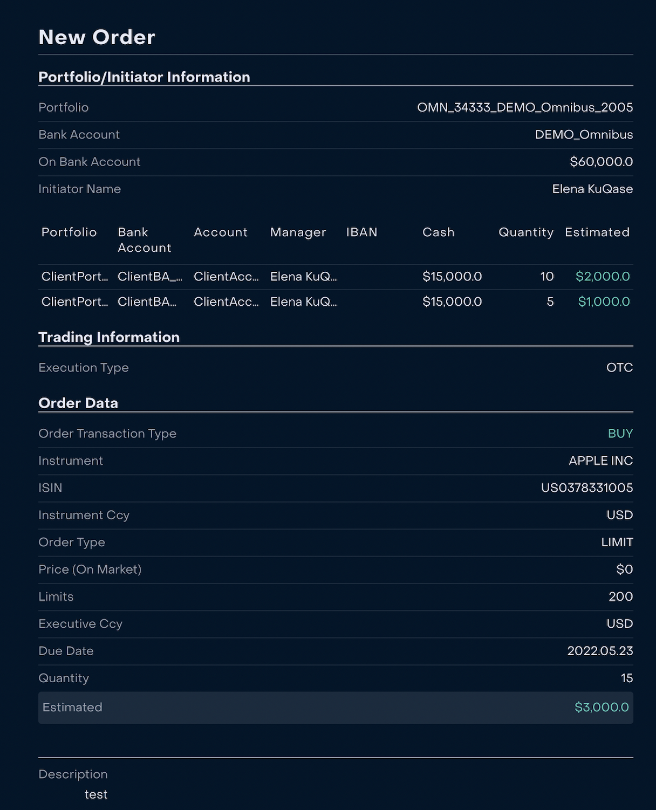
Task: Click the due date 2022.05.23
Action: pyautogui.click(x=599, y=651)
